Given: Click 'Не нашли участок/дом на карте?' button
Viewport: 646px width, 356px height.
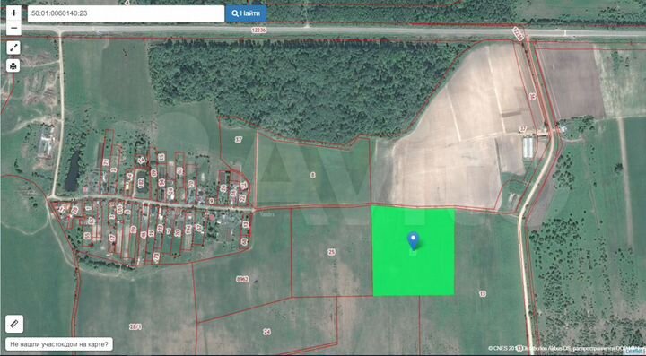Looking at the screenshot, I should [60, 344].
